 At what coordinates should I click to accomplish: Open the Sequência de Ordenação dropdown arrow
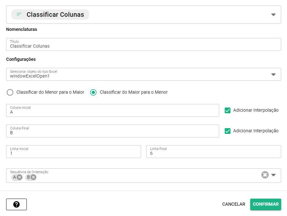coord(273,175)
